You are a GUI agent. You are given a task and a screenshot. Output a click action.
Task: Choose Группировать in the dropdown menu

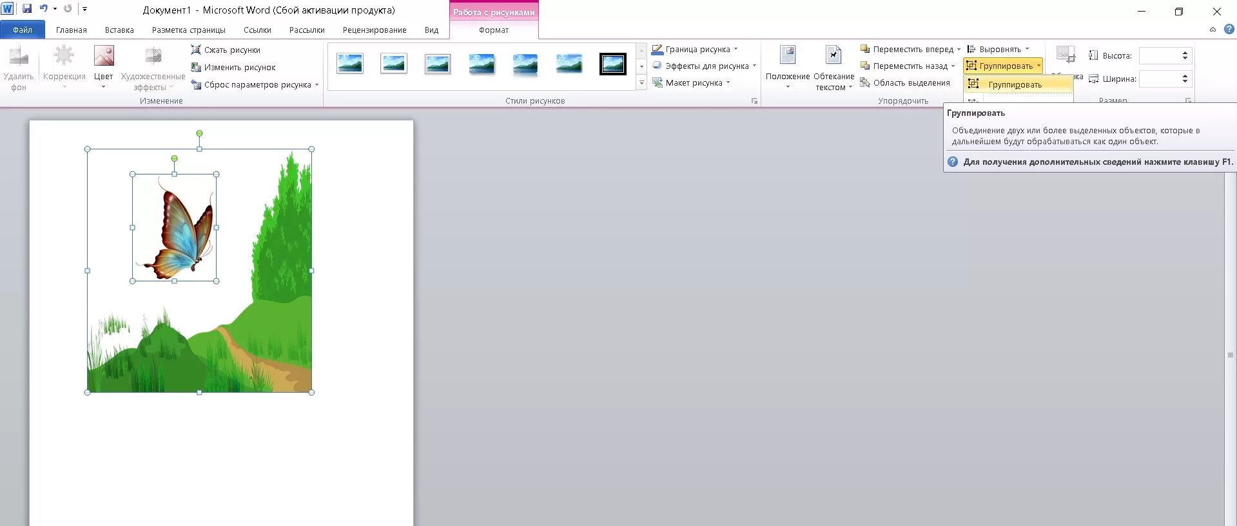1018,84
